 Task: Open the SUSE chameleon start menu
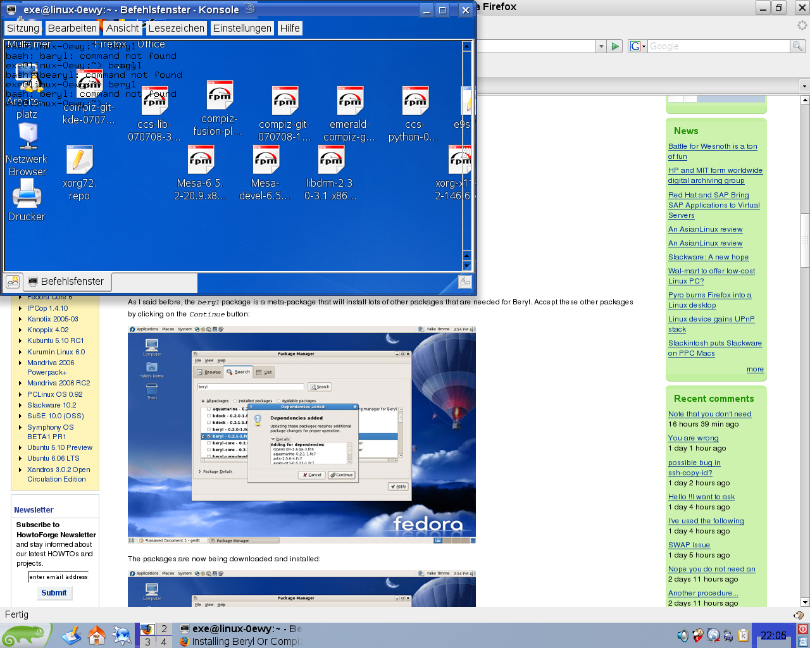(x=26, y=635)
